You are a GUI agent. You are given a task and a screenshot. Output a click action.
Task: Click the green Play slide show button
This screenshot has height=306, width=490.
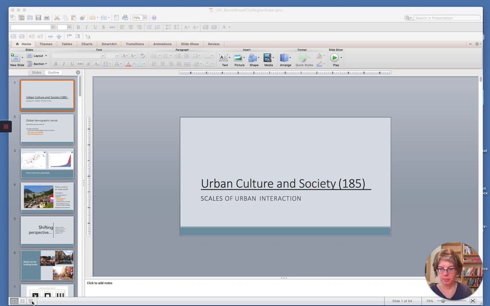pos(334,58)
